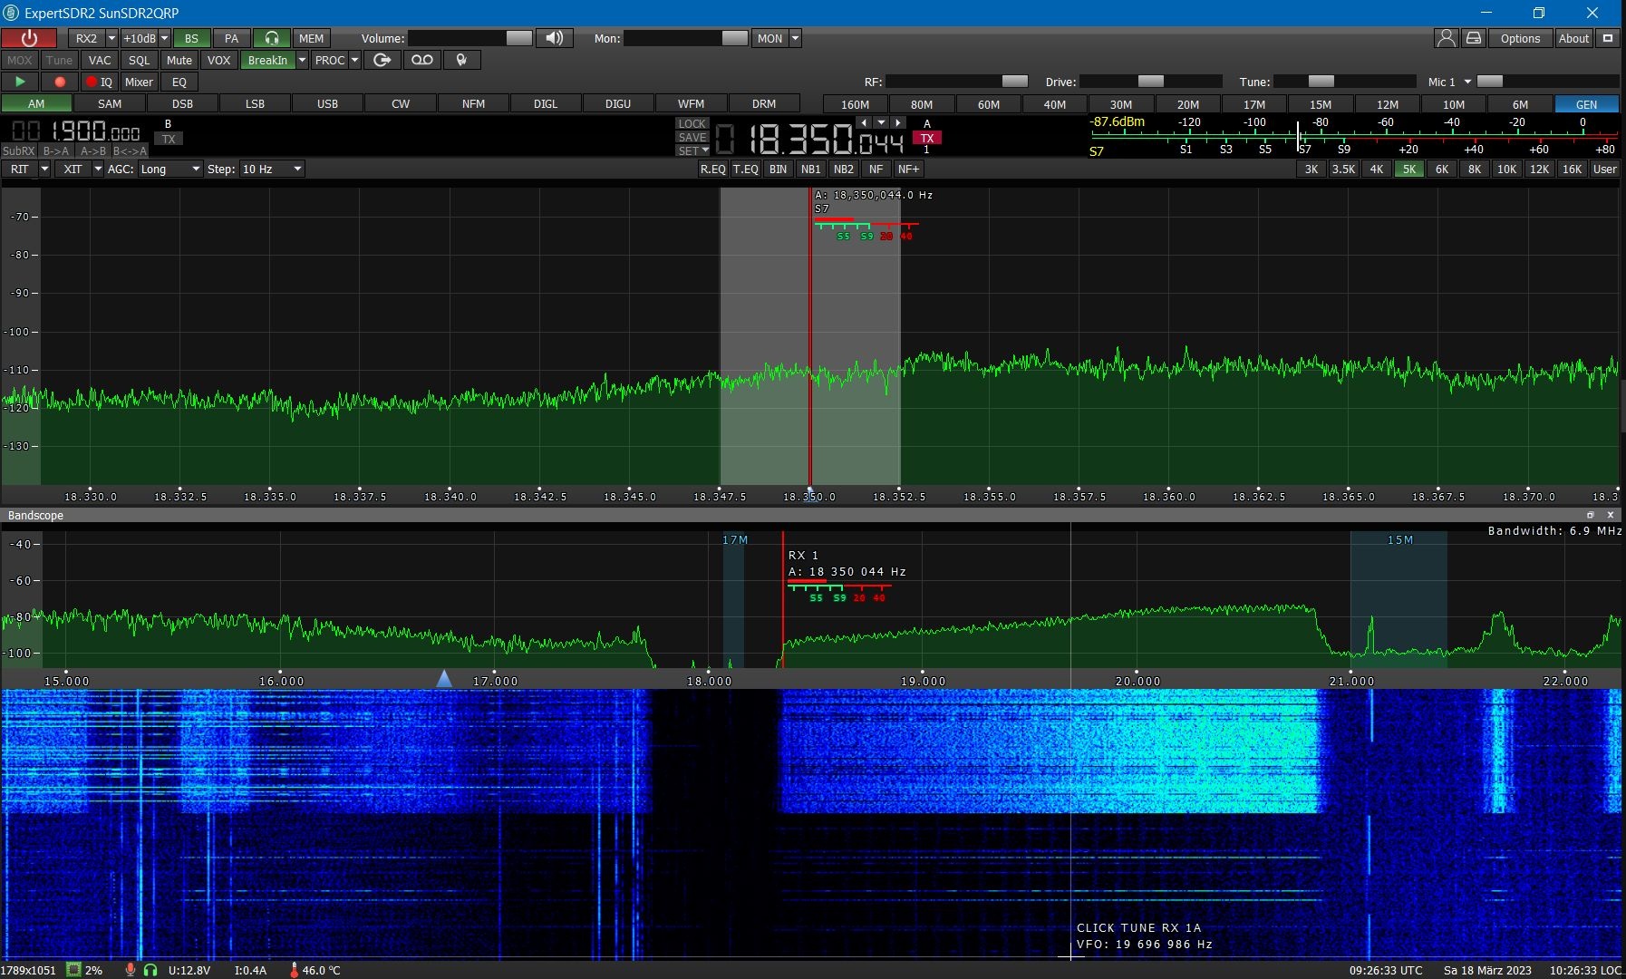1626x979 pixels.
Task: Click CPU load icon in status bar
Action: pos(73,970)
